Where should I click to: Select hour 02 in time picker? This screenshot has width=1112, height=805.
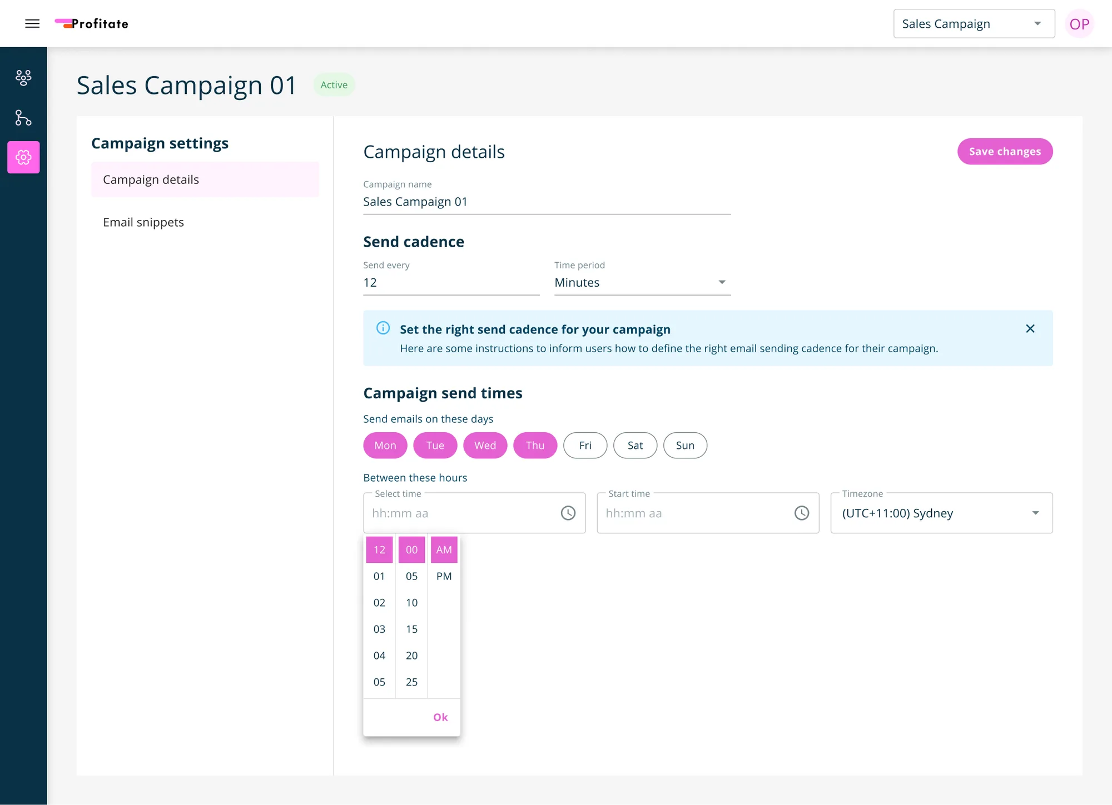[379, 603]
